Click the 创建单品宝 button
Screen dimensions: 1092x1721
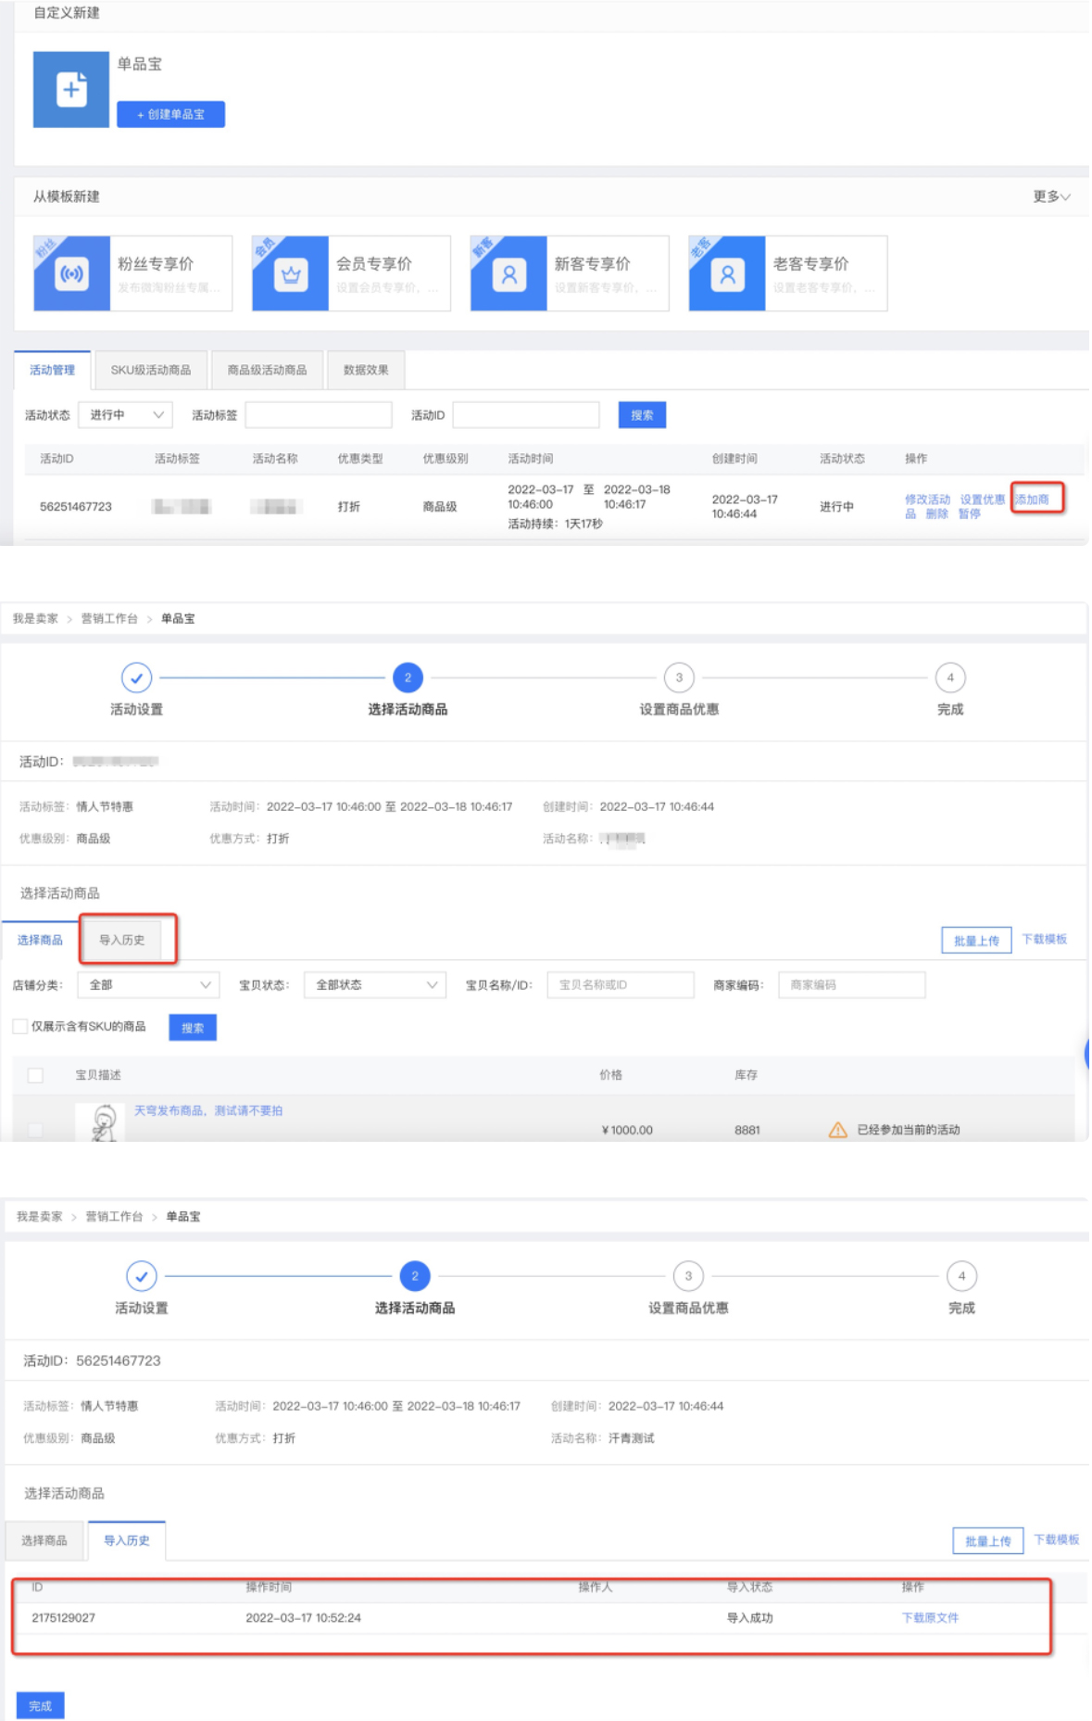[x=170, y=114]
